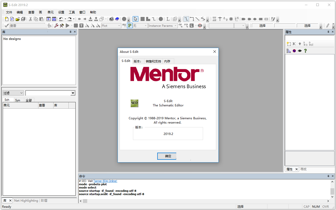Create a new design via toolbar
The width and height of the screenshot is (336, 210).
click(7, 19)
